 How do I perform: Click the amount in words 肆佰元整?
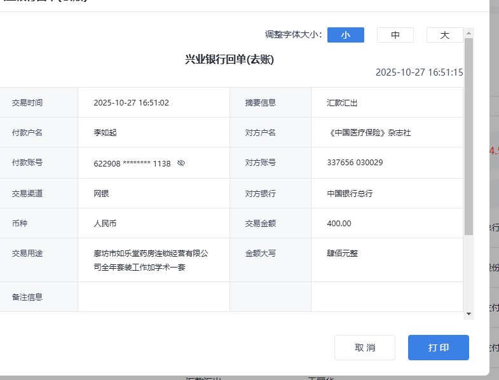click(x=342, y=253)
